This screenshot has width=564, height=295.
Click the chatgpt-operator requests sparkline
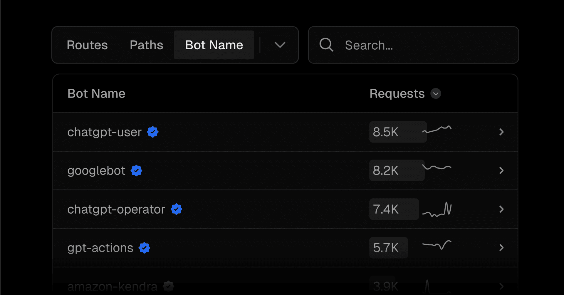tap(437, 209)
